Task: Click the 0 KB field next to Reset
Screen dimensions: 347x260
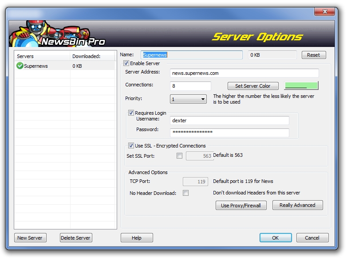Action: point(272,55)
